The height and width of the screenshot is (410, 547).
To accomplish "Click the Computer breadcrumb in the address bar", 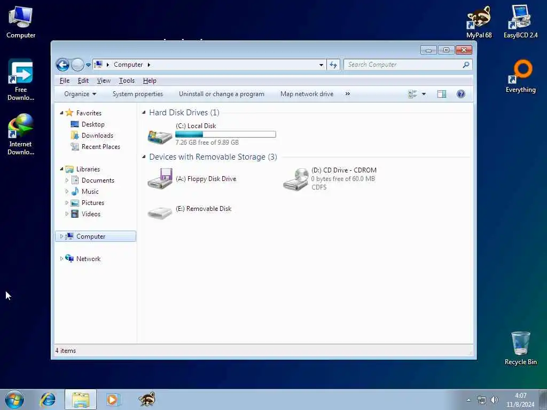I will click(x=128, y=65).
